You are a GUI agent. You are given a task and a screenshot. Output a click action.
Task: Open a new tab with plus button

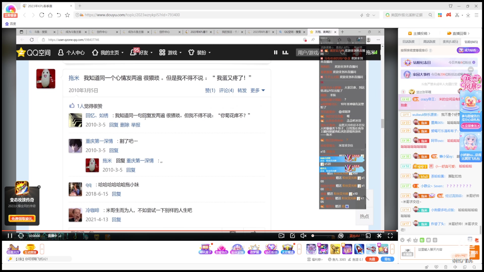coord(80,6)
